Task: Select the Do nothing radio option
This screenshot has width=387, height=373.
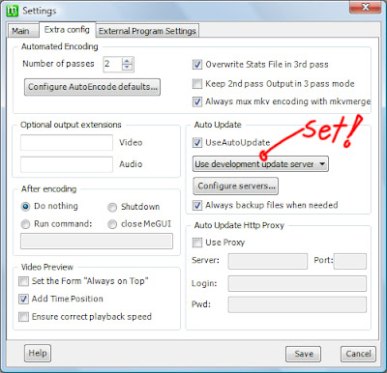Action: click(25, 207)
